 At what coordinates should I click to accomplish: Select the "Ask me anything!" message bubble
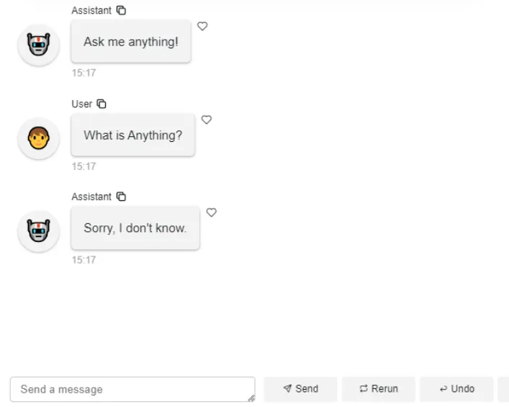point(130,42)
